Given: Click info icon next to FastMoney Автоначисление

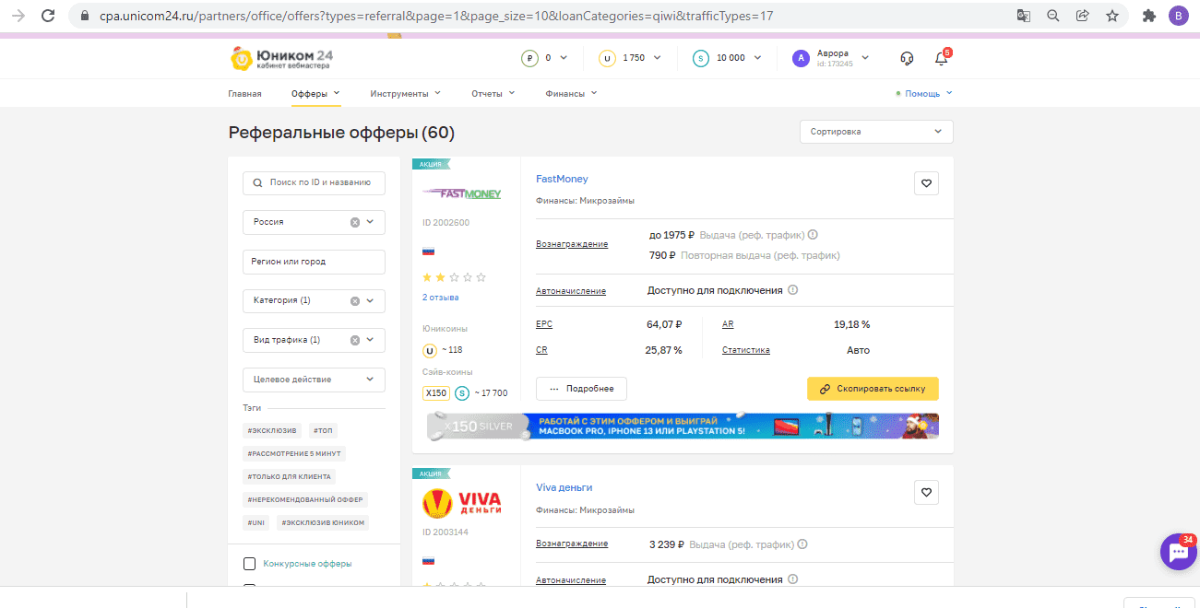Looking at the screenshot, I should pos(793,290).
